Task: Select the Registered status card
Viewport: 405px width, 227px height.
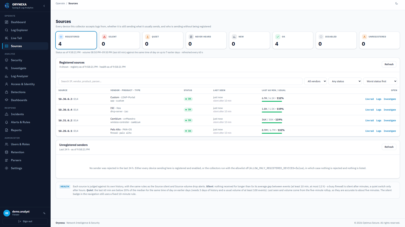Action: 76,40
